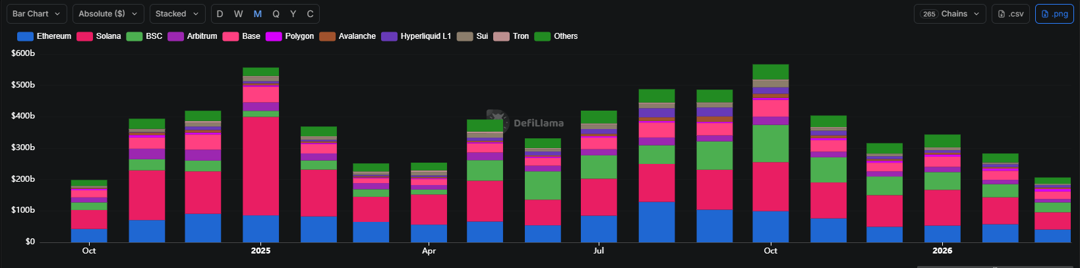
Task: Toggle the Others legend entry
Action: coord(556,36)
